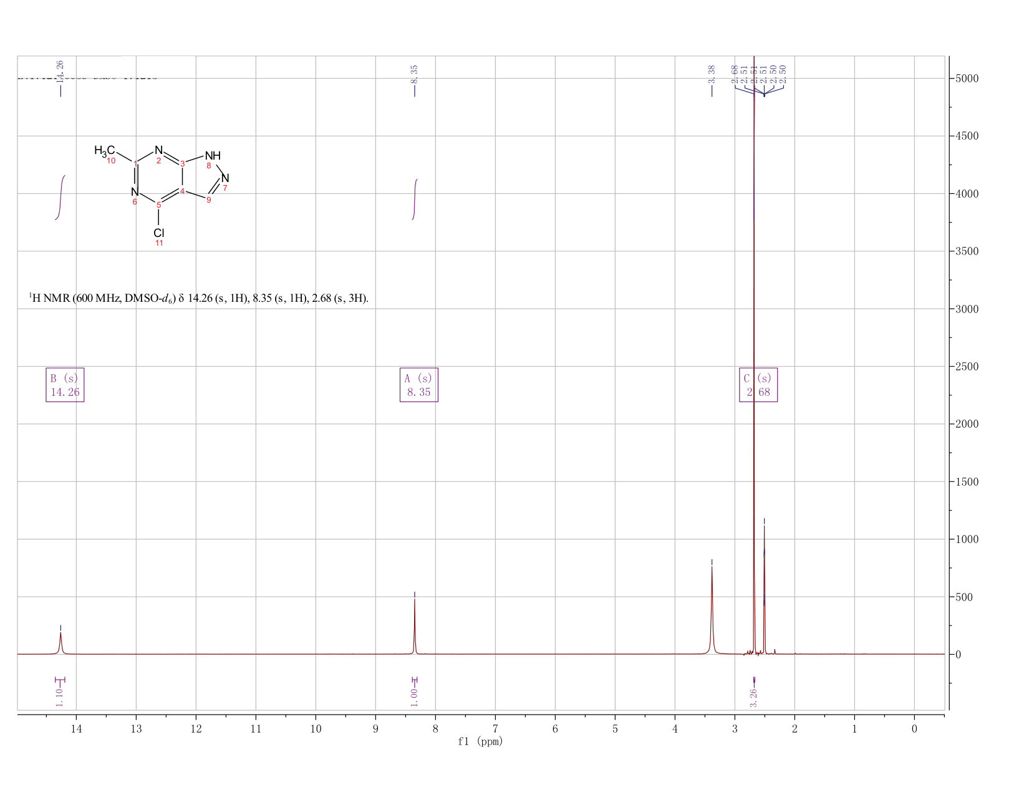Click the 3.38 peak label at top
The width and height of the screenshot is (1029, 795).
coord(712,74)
